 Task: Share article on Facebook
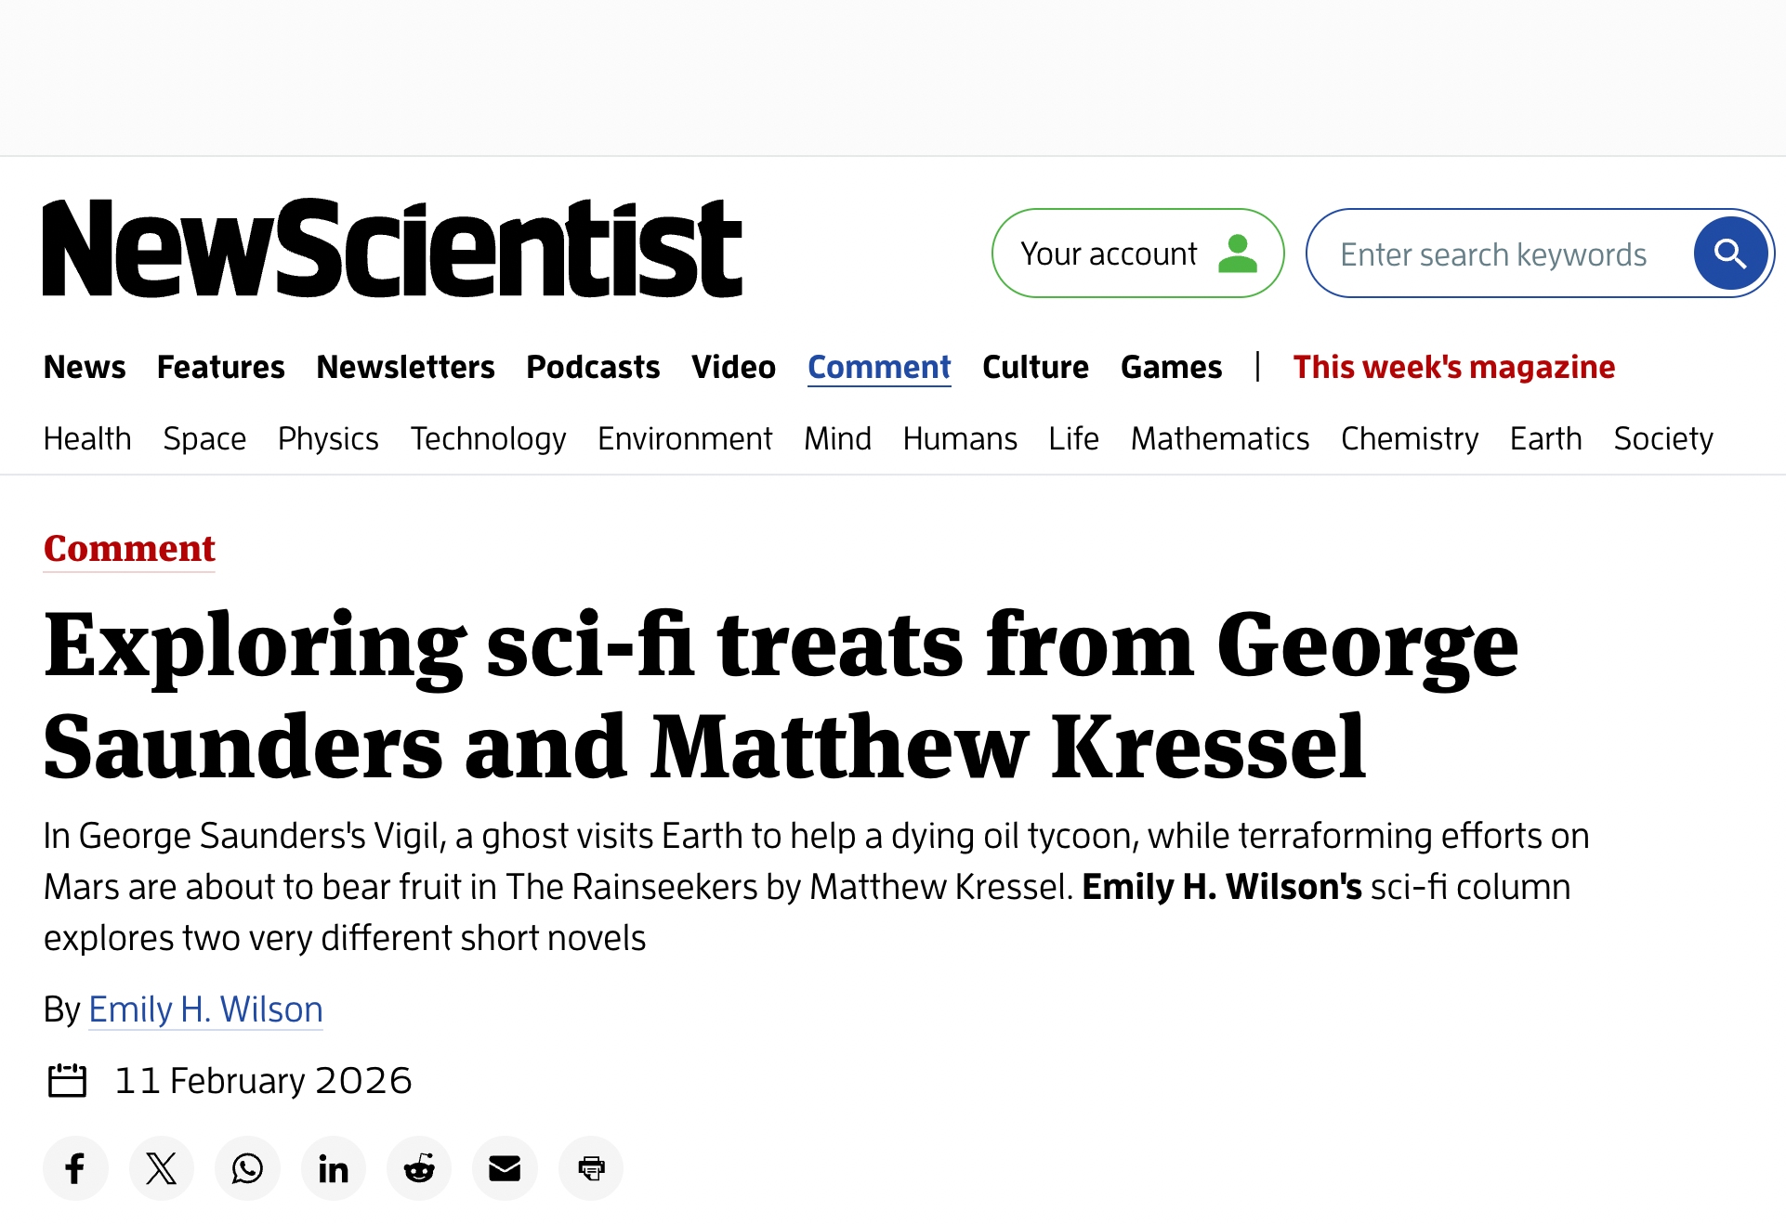tap(75, 1168)
